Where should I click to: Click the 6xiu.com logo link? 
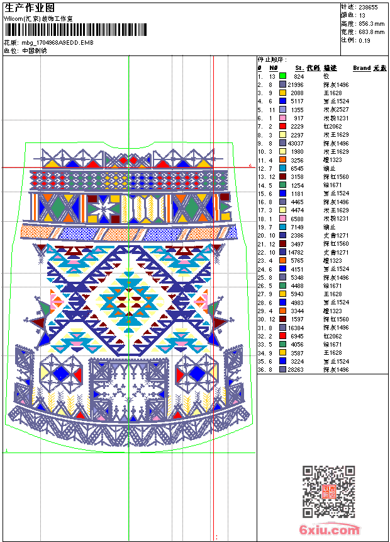(x=330, y=529)
